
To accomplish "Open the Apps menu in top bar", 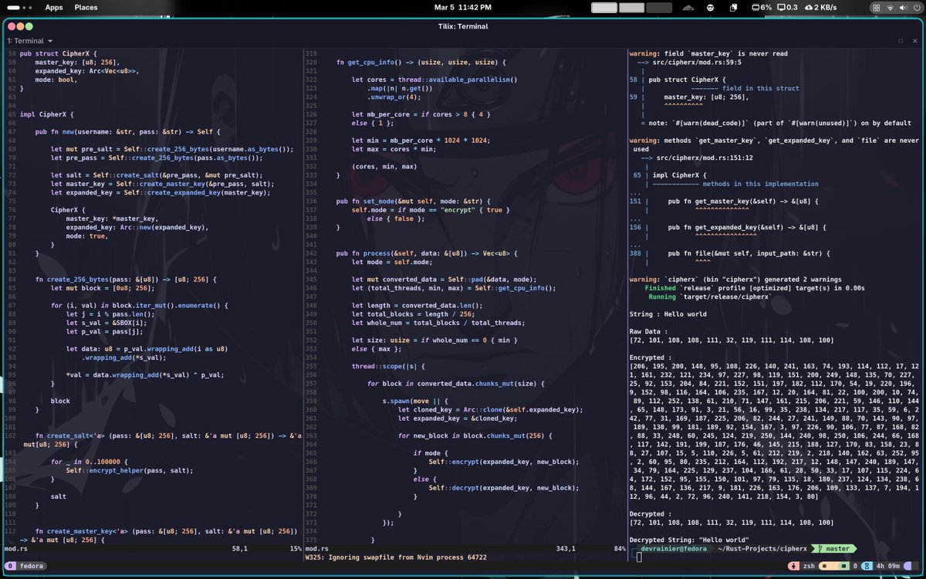I will pos(54,7).
